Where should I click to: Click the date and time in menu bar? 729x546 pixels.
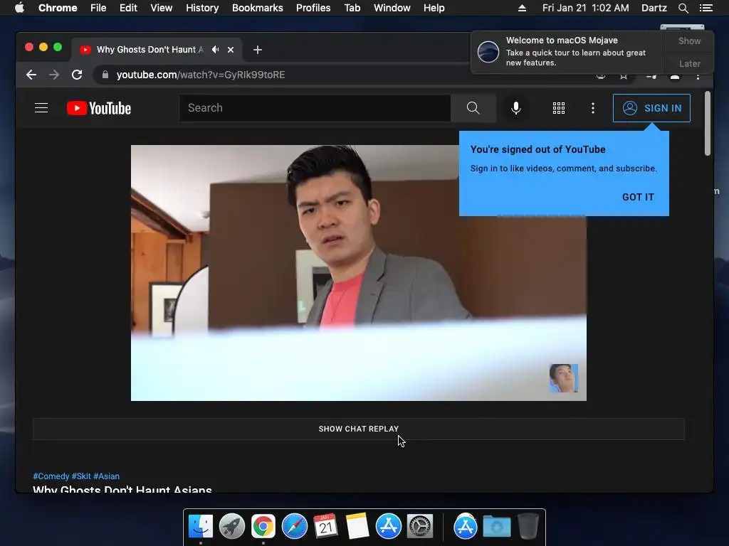coord(585,8)
